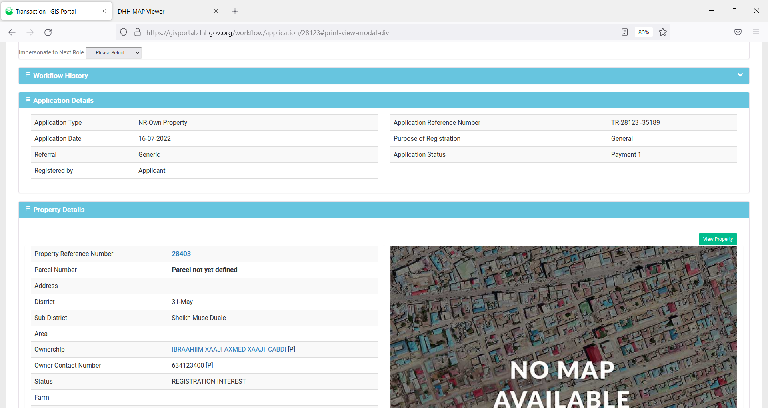Screen dimensions: 768x408
Task: Click application date 16-07-2022
Action: coord(154,138)
